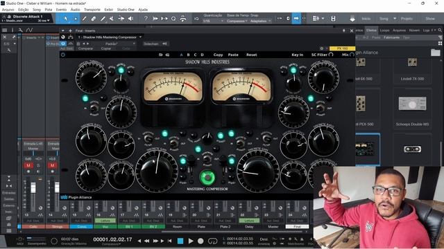444x249 pixels.
Task: Click return to zero transport button
Action: pos(169,241)
